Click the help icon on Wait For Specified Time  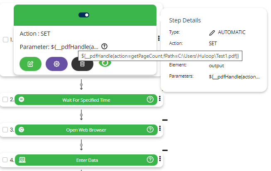pyautogui.click(x=150, y=100)
